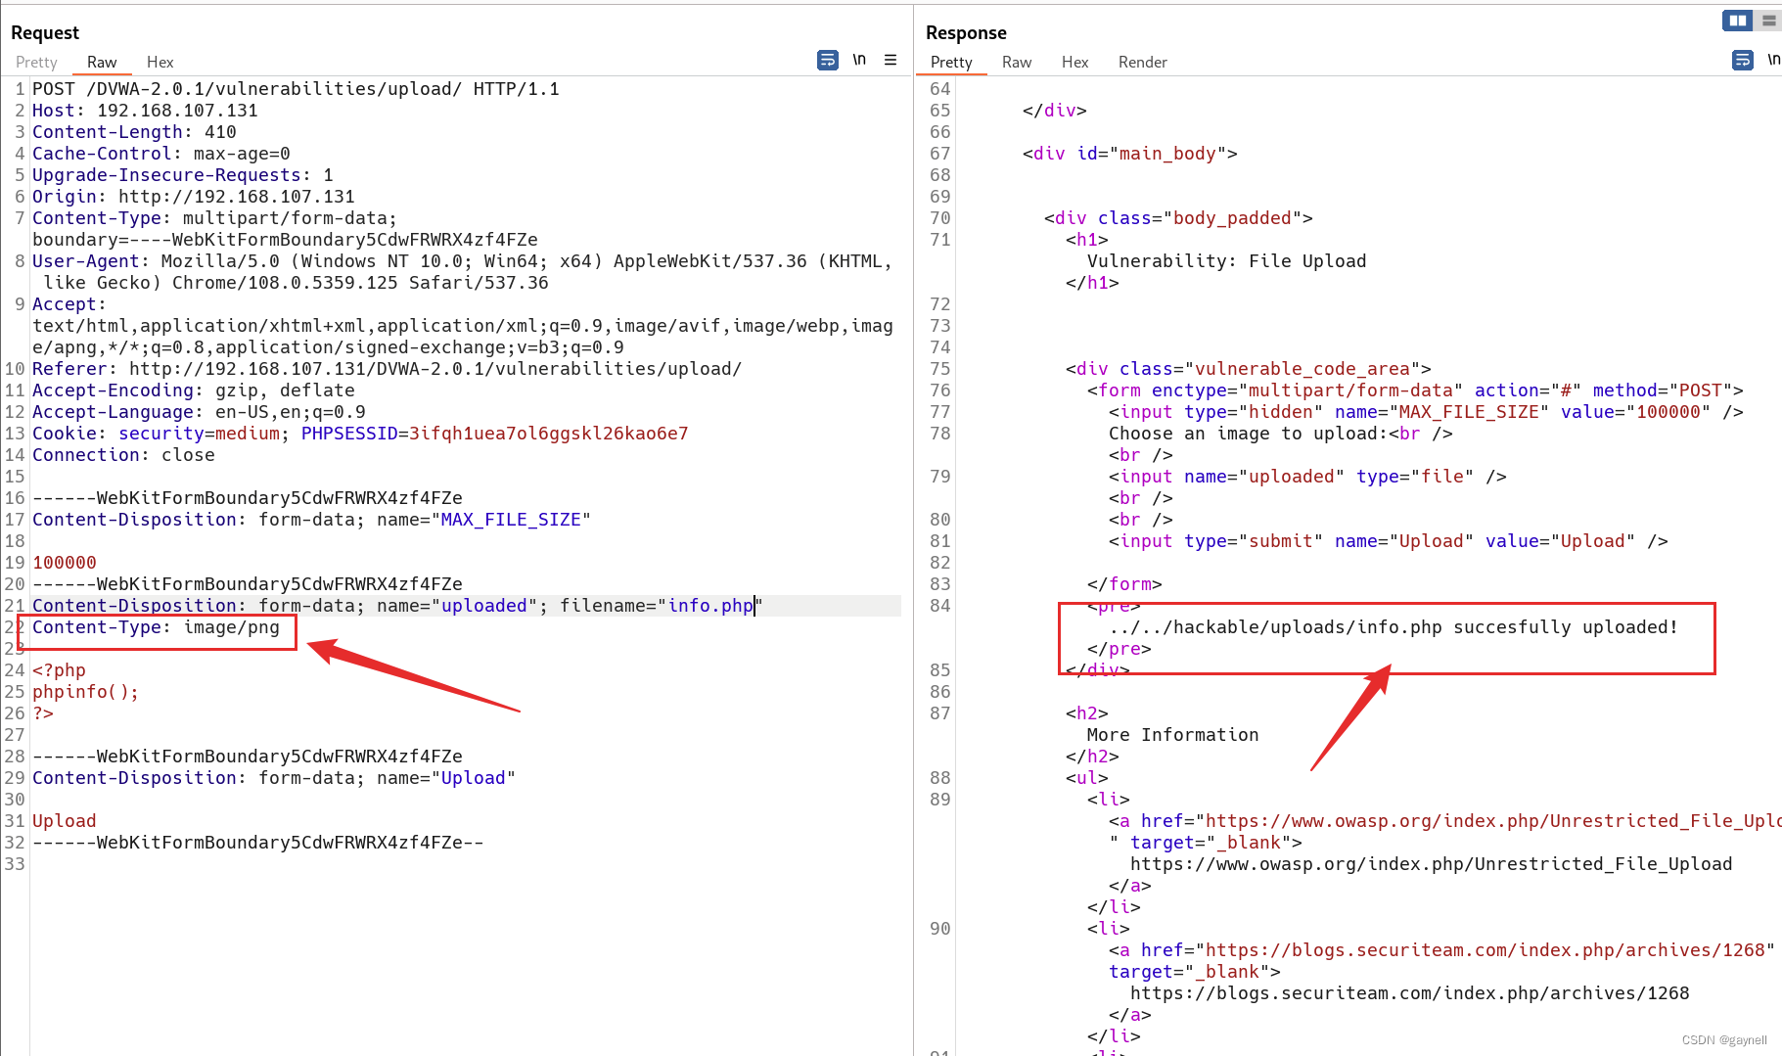
Task: Switch Request view to Hex tab
Action: click(x=160, y=62)
